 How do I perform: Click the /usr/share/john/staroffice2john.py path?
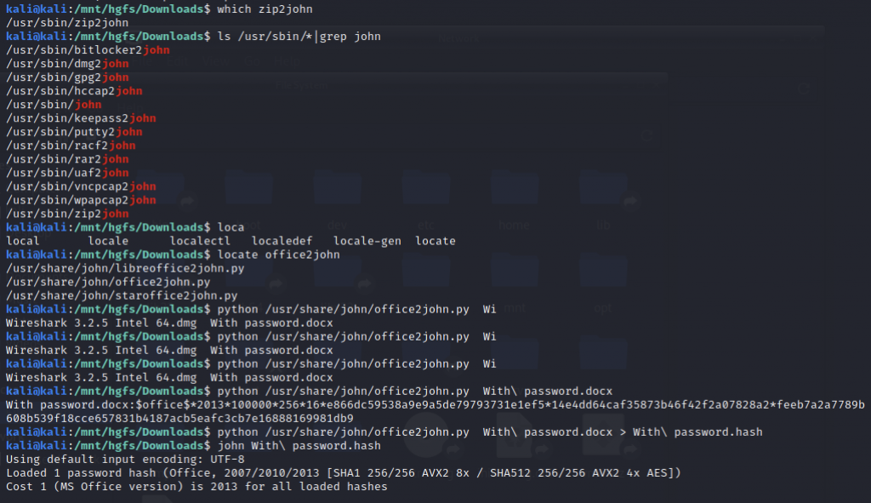(122, 295)
